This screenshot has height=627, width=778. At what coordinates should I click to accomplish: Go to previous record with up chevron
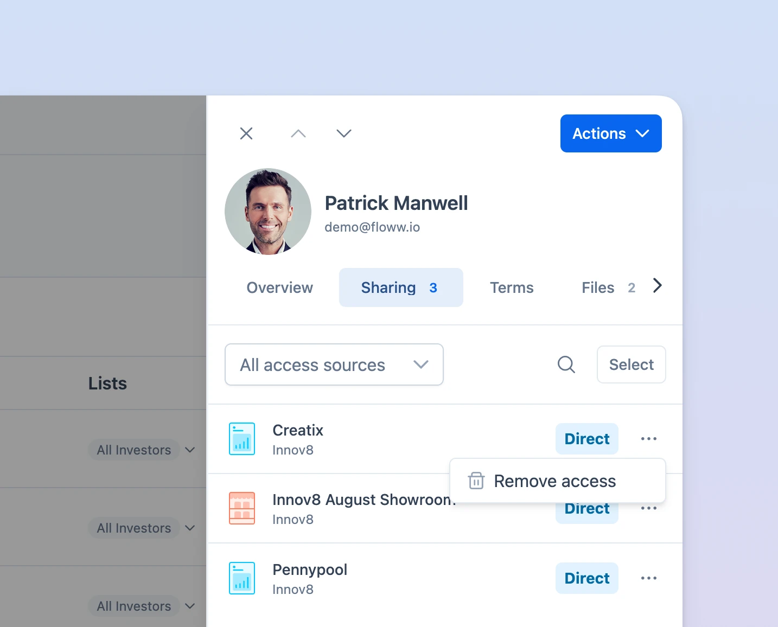(x=298, y=133)
